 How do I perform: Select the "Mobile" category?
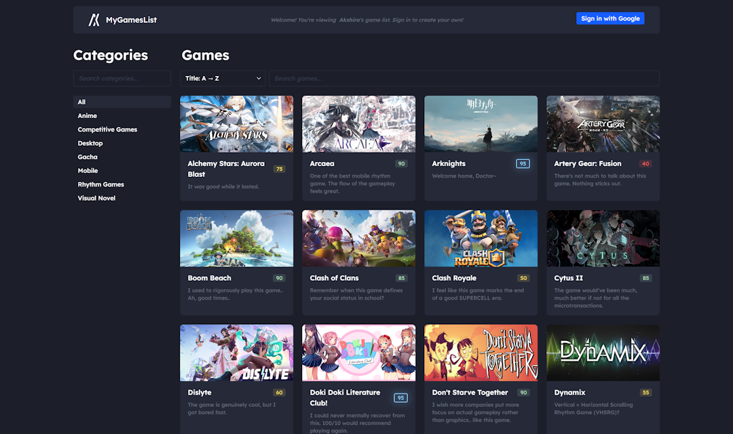click(x=88, y=170)
